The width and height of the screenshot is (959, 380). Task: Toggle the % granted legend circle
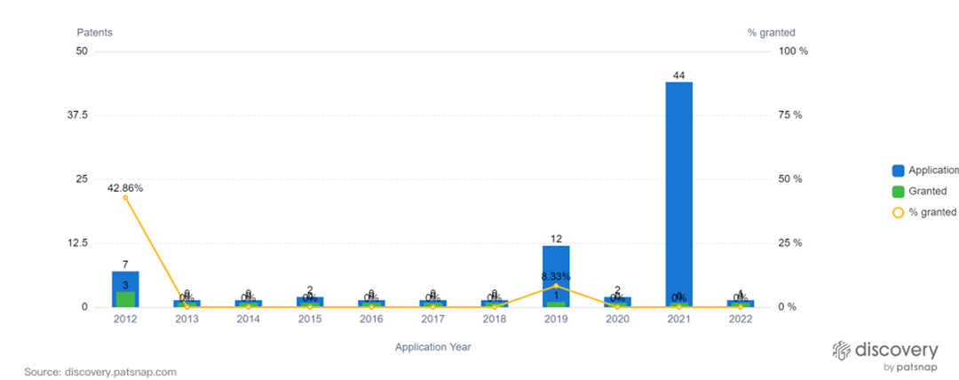point(898,212)
